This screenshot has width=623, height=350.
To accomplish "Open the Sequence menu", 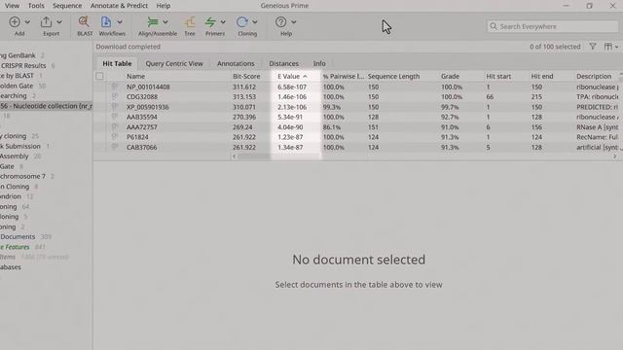I will click(x=67, y=6).
